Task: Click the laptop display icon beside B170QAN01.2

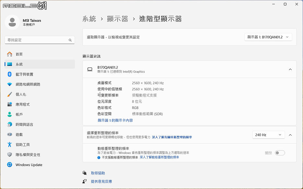Action: pyautogui.click(x=90, y=69)
